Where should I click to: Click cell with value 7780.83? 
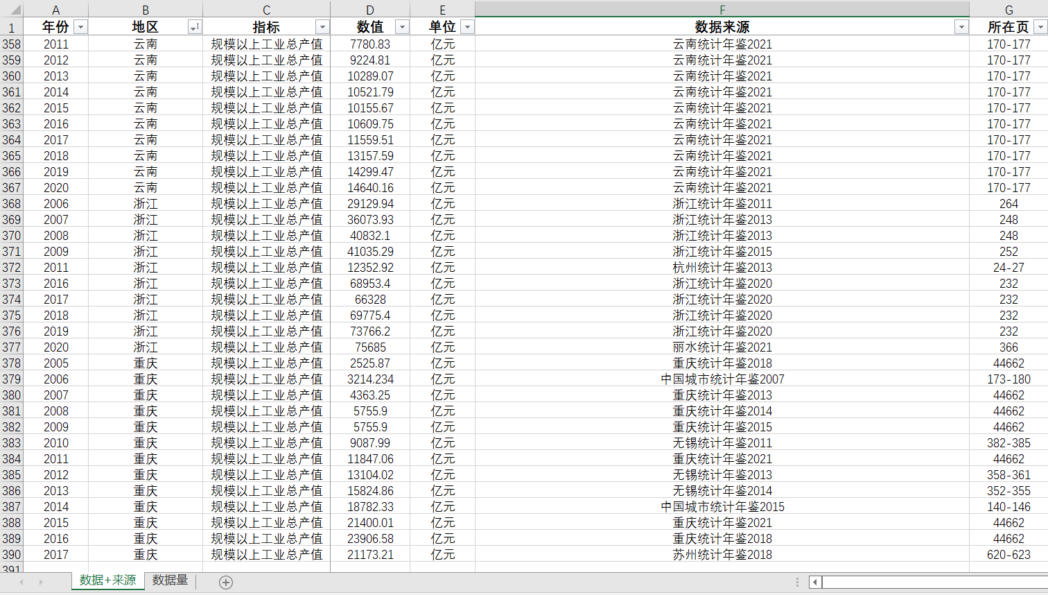[x=370, y=44]
